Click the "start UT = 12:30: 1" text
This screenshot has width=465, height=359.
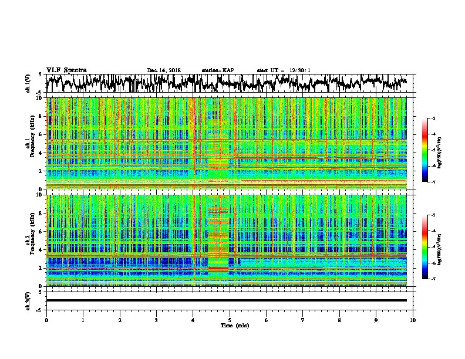[x=284, y=70]
